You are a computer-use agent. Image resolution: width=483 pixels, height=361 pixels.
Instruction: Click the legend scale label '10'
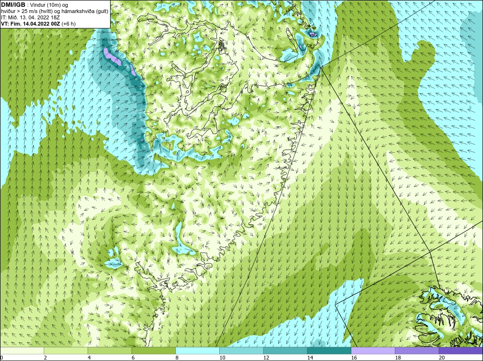(x=222, y=358)
